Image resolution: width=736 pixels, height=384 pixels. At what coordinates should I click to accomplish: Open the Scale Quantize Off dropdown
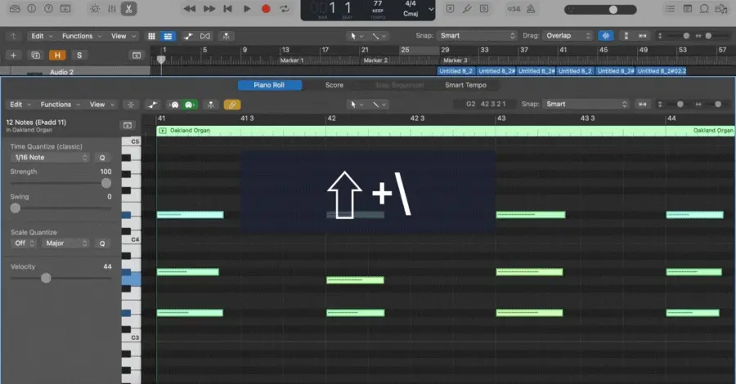point(24,243)
